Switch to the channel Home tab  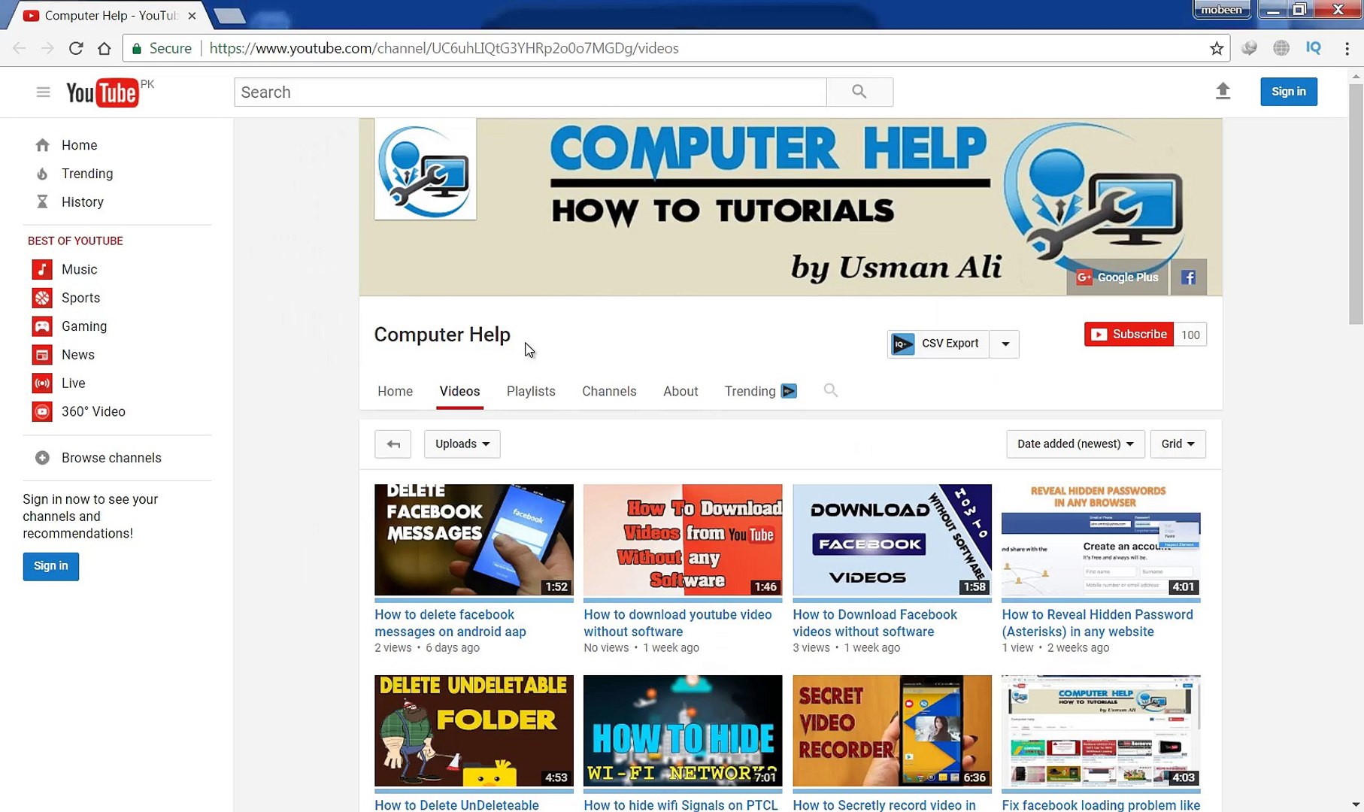click(x=395, y=391)
